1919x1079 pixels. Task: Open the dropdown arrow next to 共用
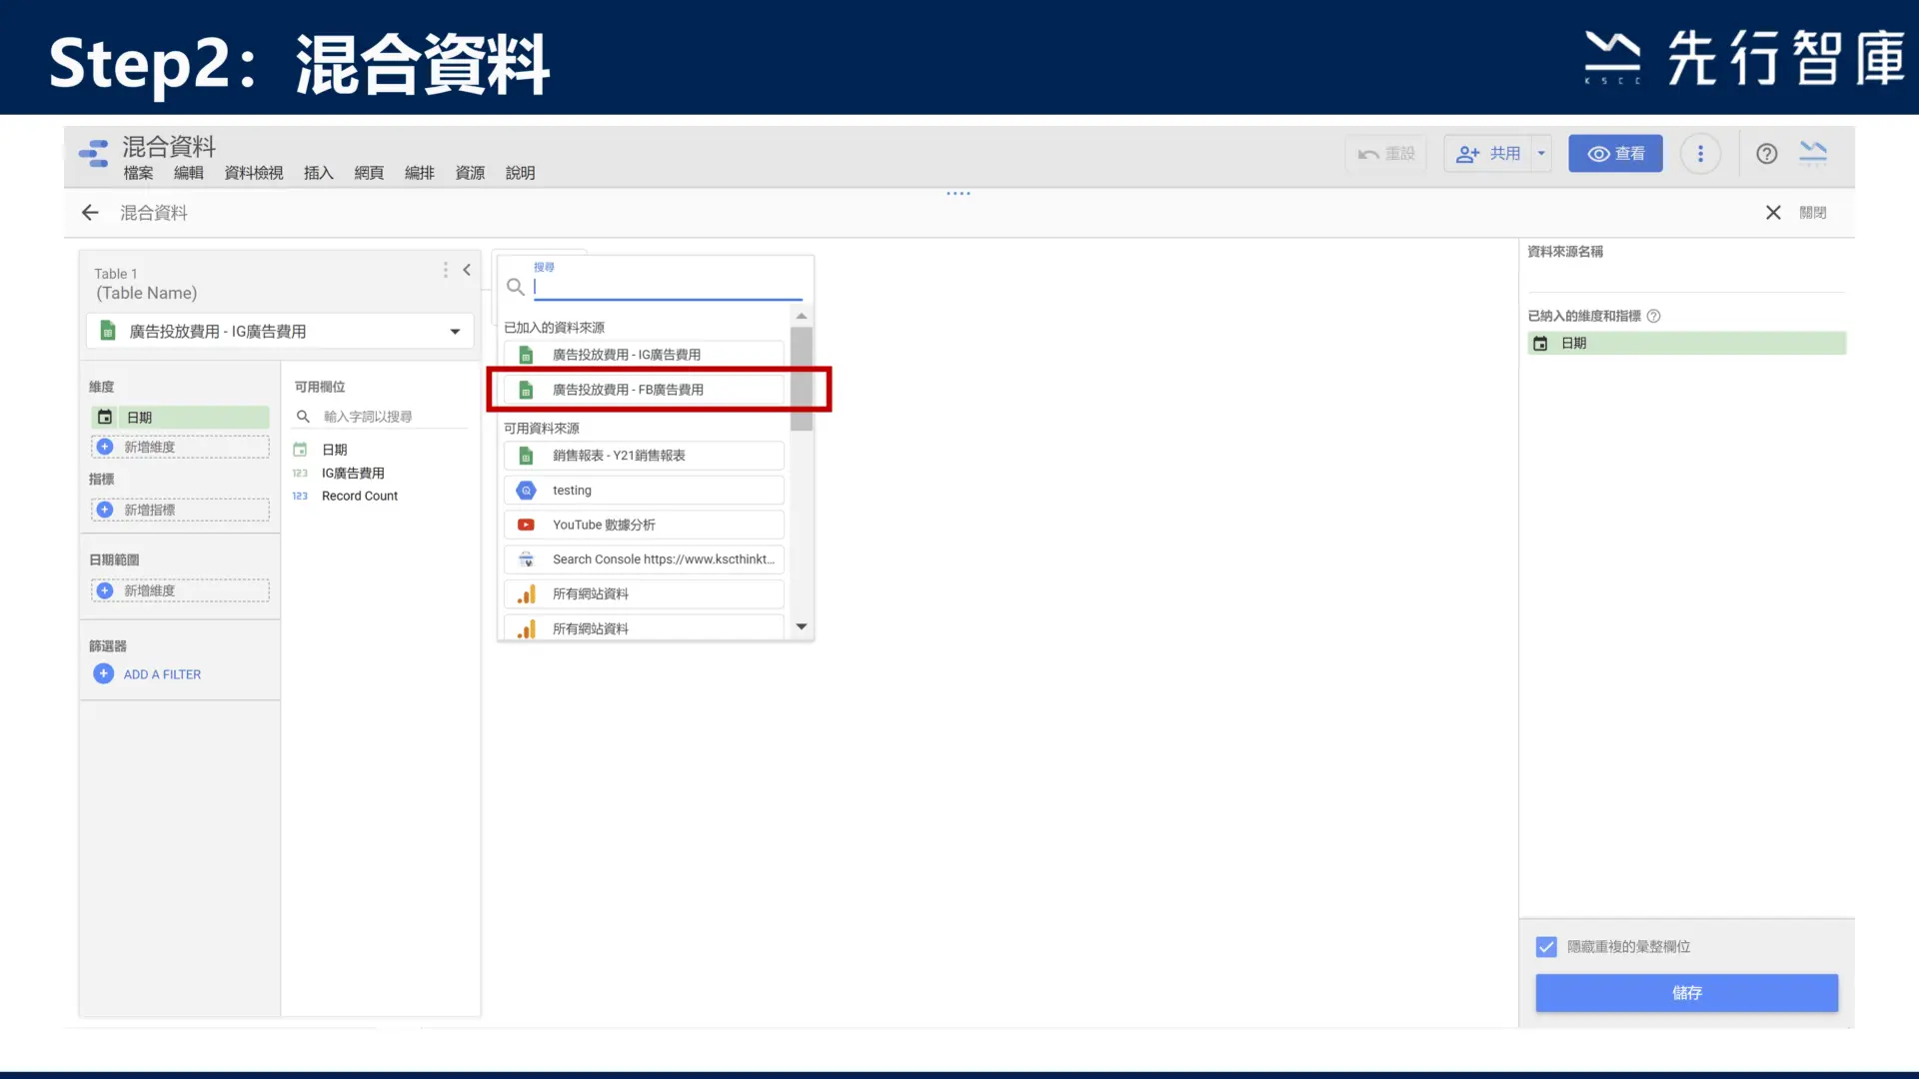tap(1541, 154)
